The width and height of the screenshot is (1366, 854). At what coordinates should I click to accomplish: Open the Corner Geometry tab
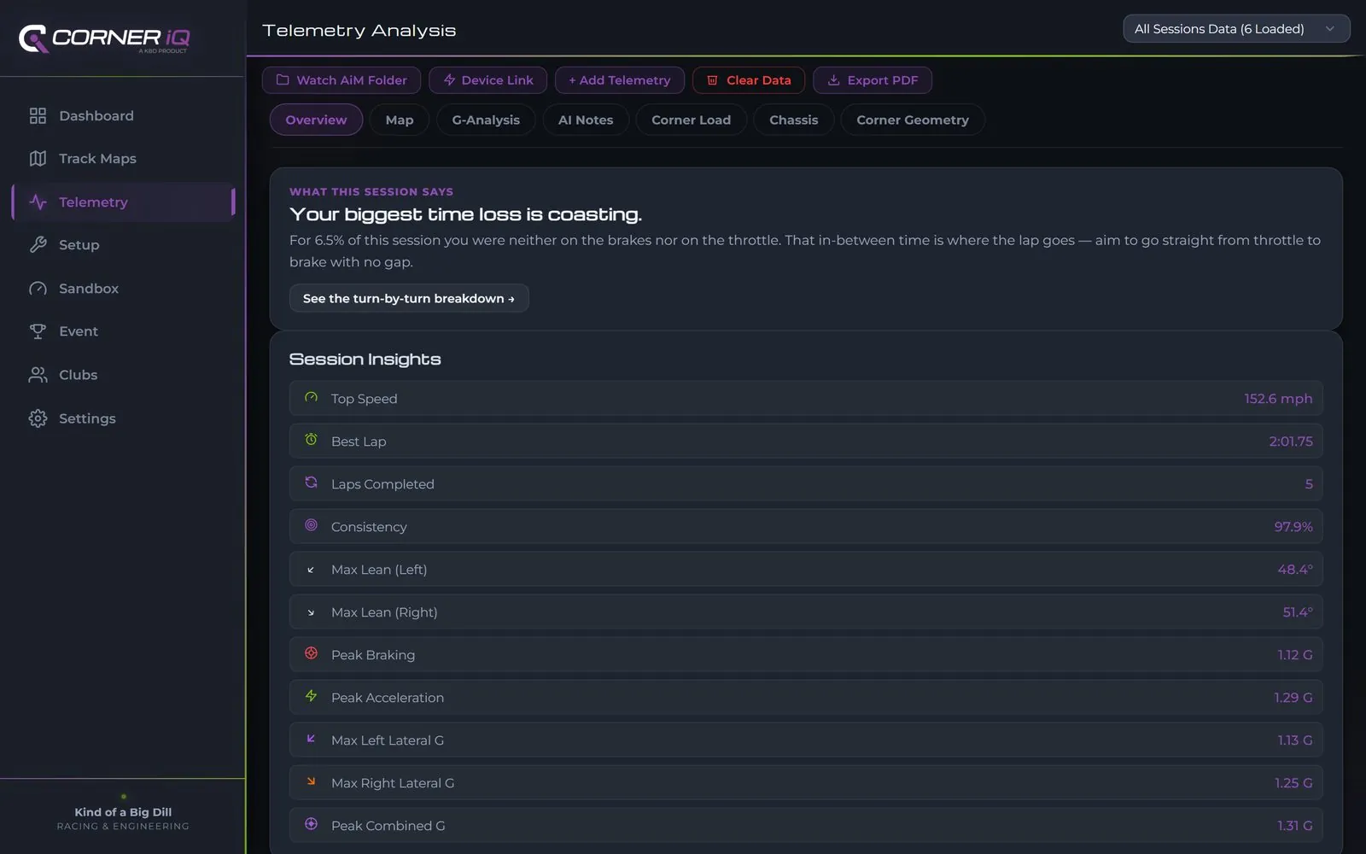(x=913, y=120)
